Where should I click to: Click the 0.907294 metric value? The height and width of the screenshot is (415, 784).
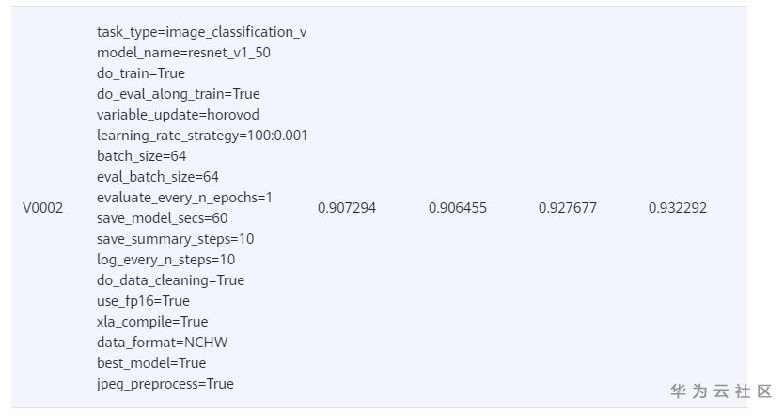(347, 208)
